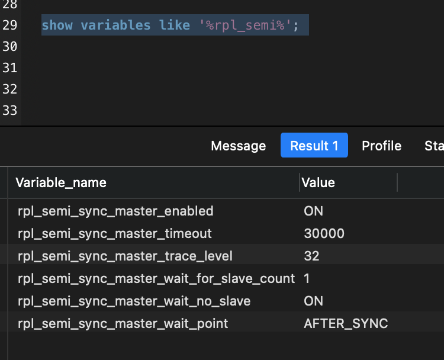444x360 pixels.
Task: Open the partially visible tab after Profile
Action: [x=434, y=146]
